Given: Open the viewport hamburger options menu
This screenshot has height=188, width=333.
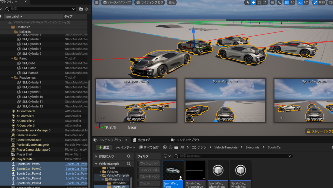Looking at the screenshot, I should 96,3.
